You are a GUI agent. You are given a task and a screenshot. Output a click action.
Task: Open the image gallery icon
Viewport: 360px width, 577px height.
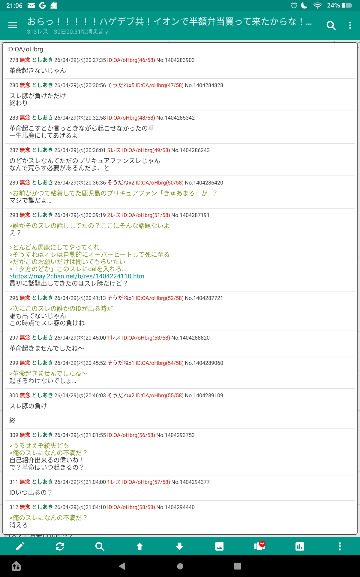click(219, 546)
